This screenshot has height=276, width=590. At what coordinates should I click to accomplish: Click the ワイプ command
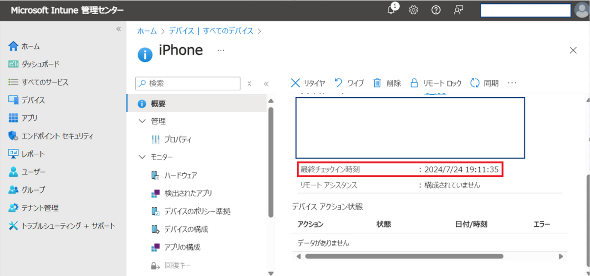[x=349, y=83]
